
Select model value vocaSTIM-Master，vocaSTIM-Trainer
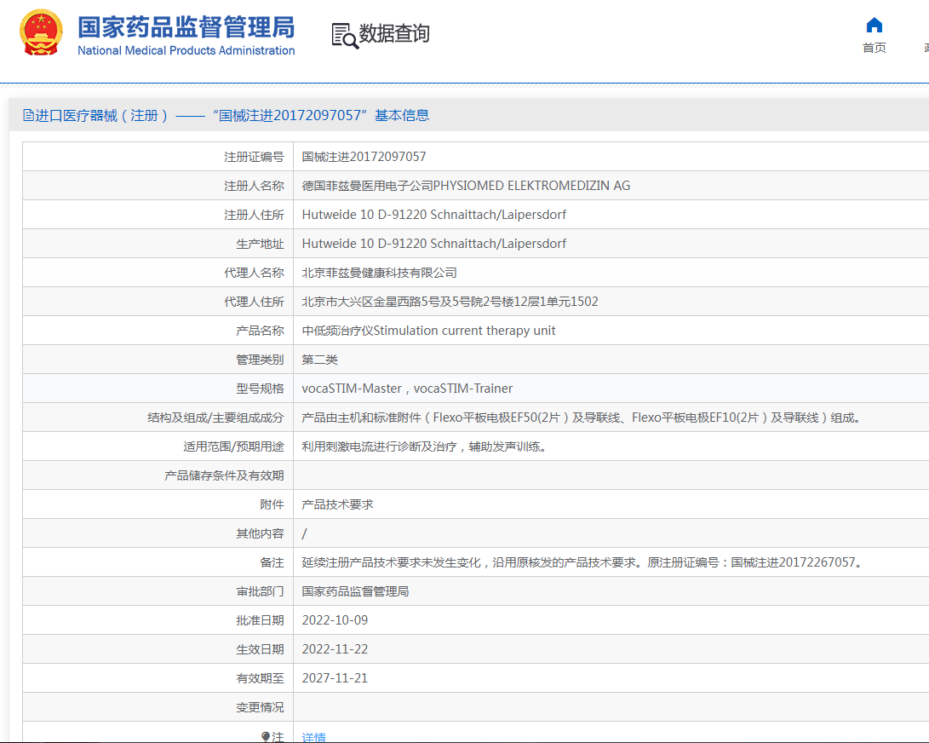point(407,389)
